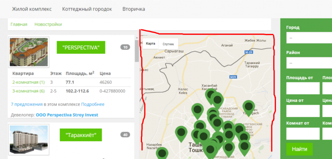This screenshot has width=332, height=159.
Task: Click the Жибек Жолы label on map
Action: coord(255,40)
